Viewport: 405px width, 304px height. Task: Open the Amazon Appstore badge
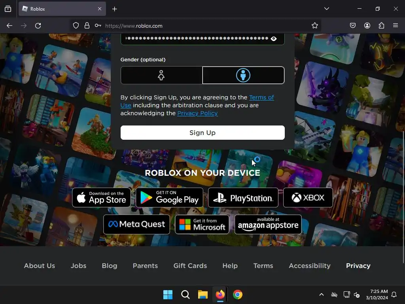[268, 224]
